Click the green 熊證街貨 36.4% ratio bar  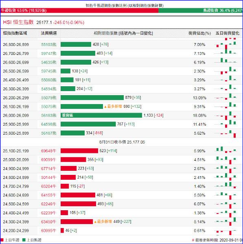click(200, 11)
